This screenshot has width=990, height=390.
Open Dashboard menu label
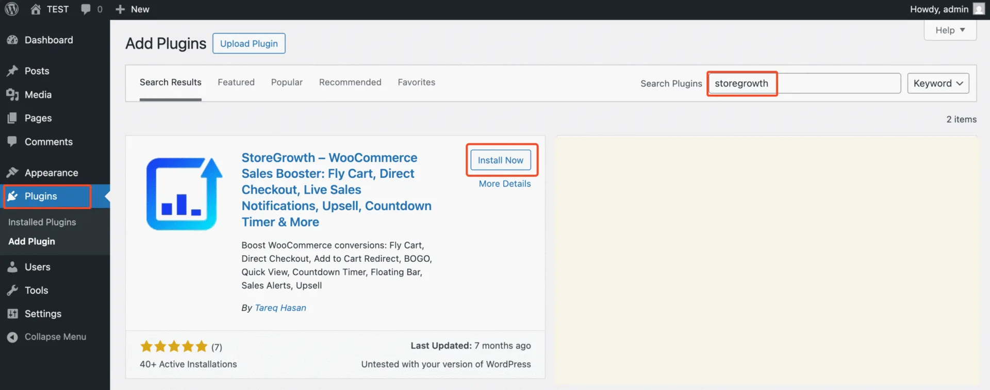coord(49,40)
